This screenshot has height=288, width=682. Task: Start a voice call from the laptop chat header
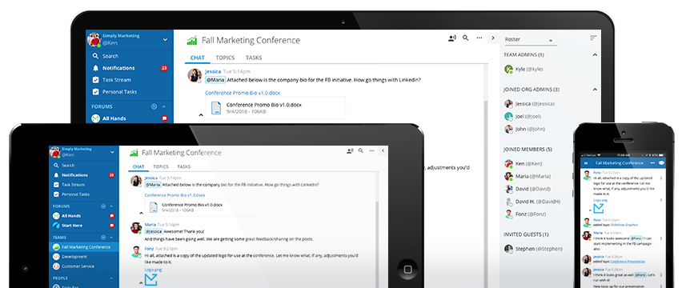pyautogui.click(x=452, y=38)
